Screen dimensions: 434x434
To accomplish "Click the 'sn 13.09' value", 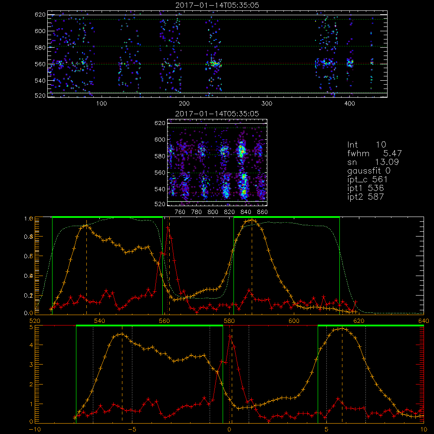I will (x=373, y=162).
